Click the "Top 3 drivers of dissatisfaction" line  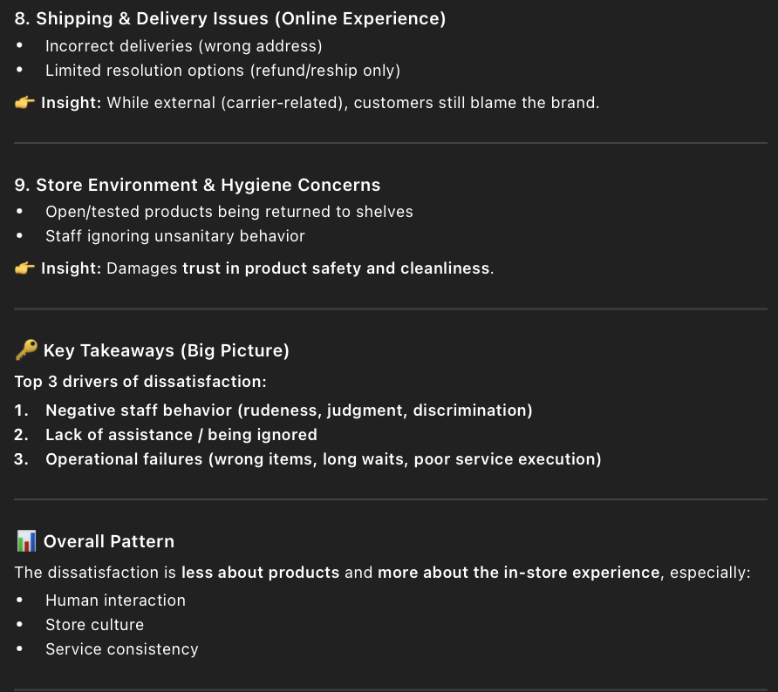coord(140,382)
